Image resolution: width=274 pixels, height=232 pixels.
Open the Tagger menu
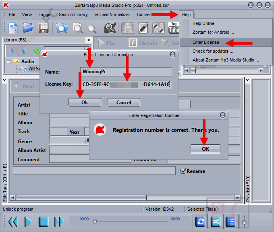coord(45,14)
